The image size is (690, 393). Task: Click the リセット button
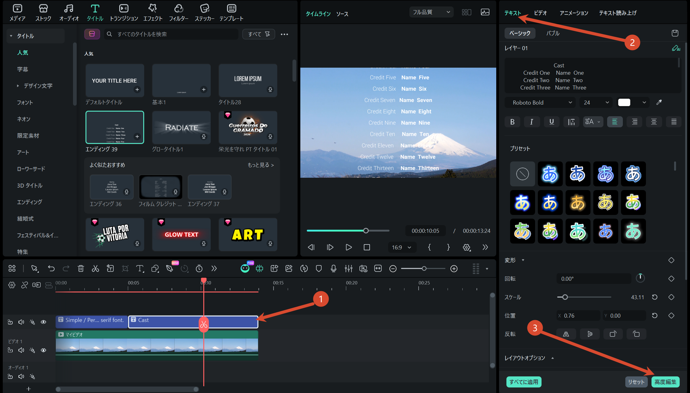pyautogui.click(x=636, y=382)
